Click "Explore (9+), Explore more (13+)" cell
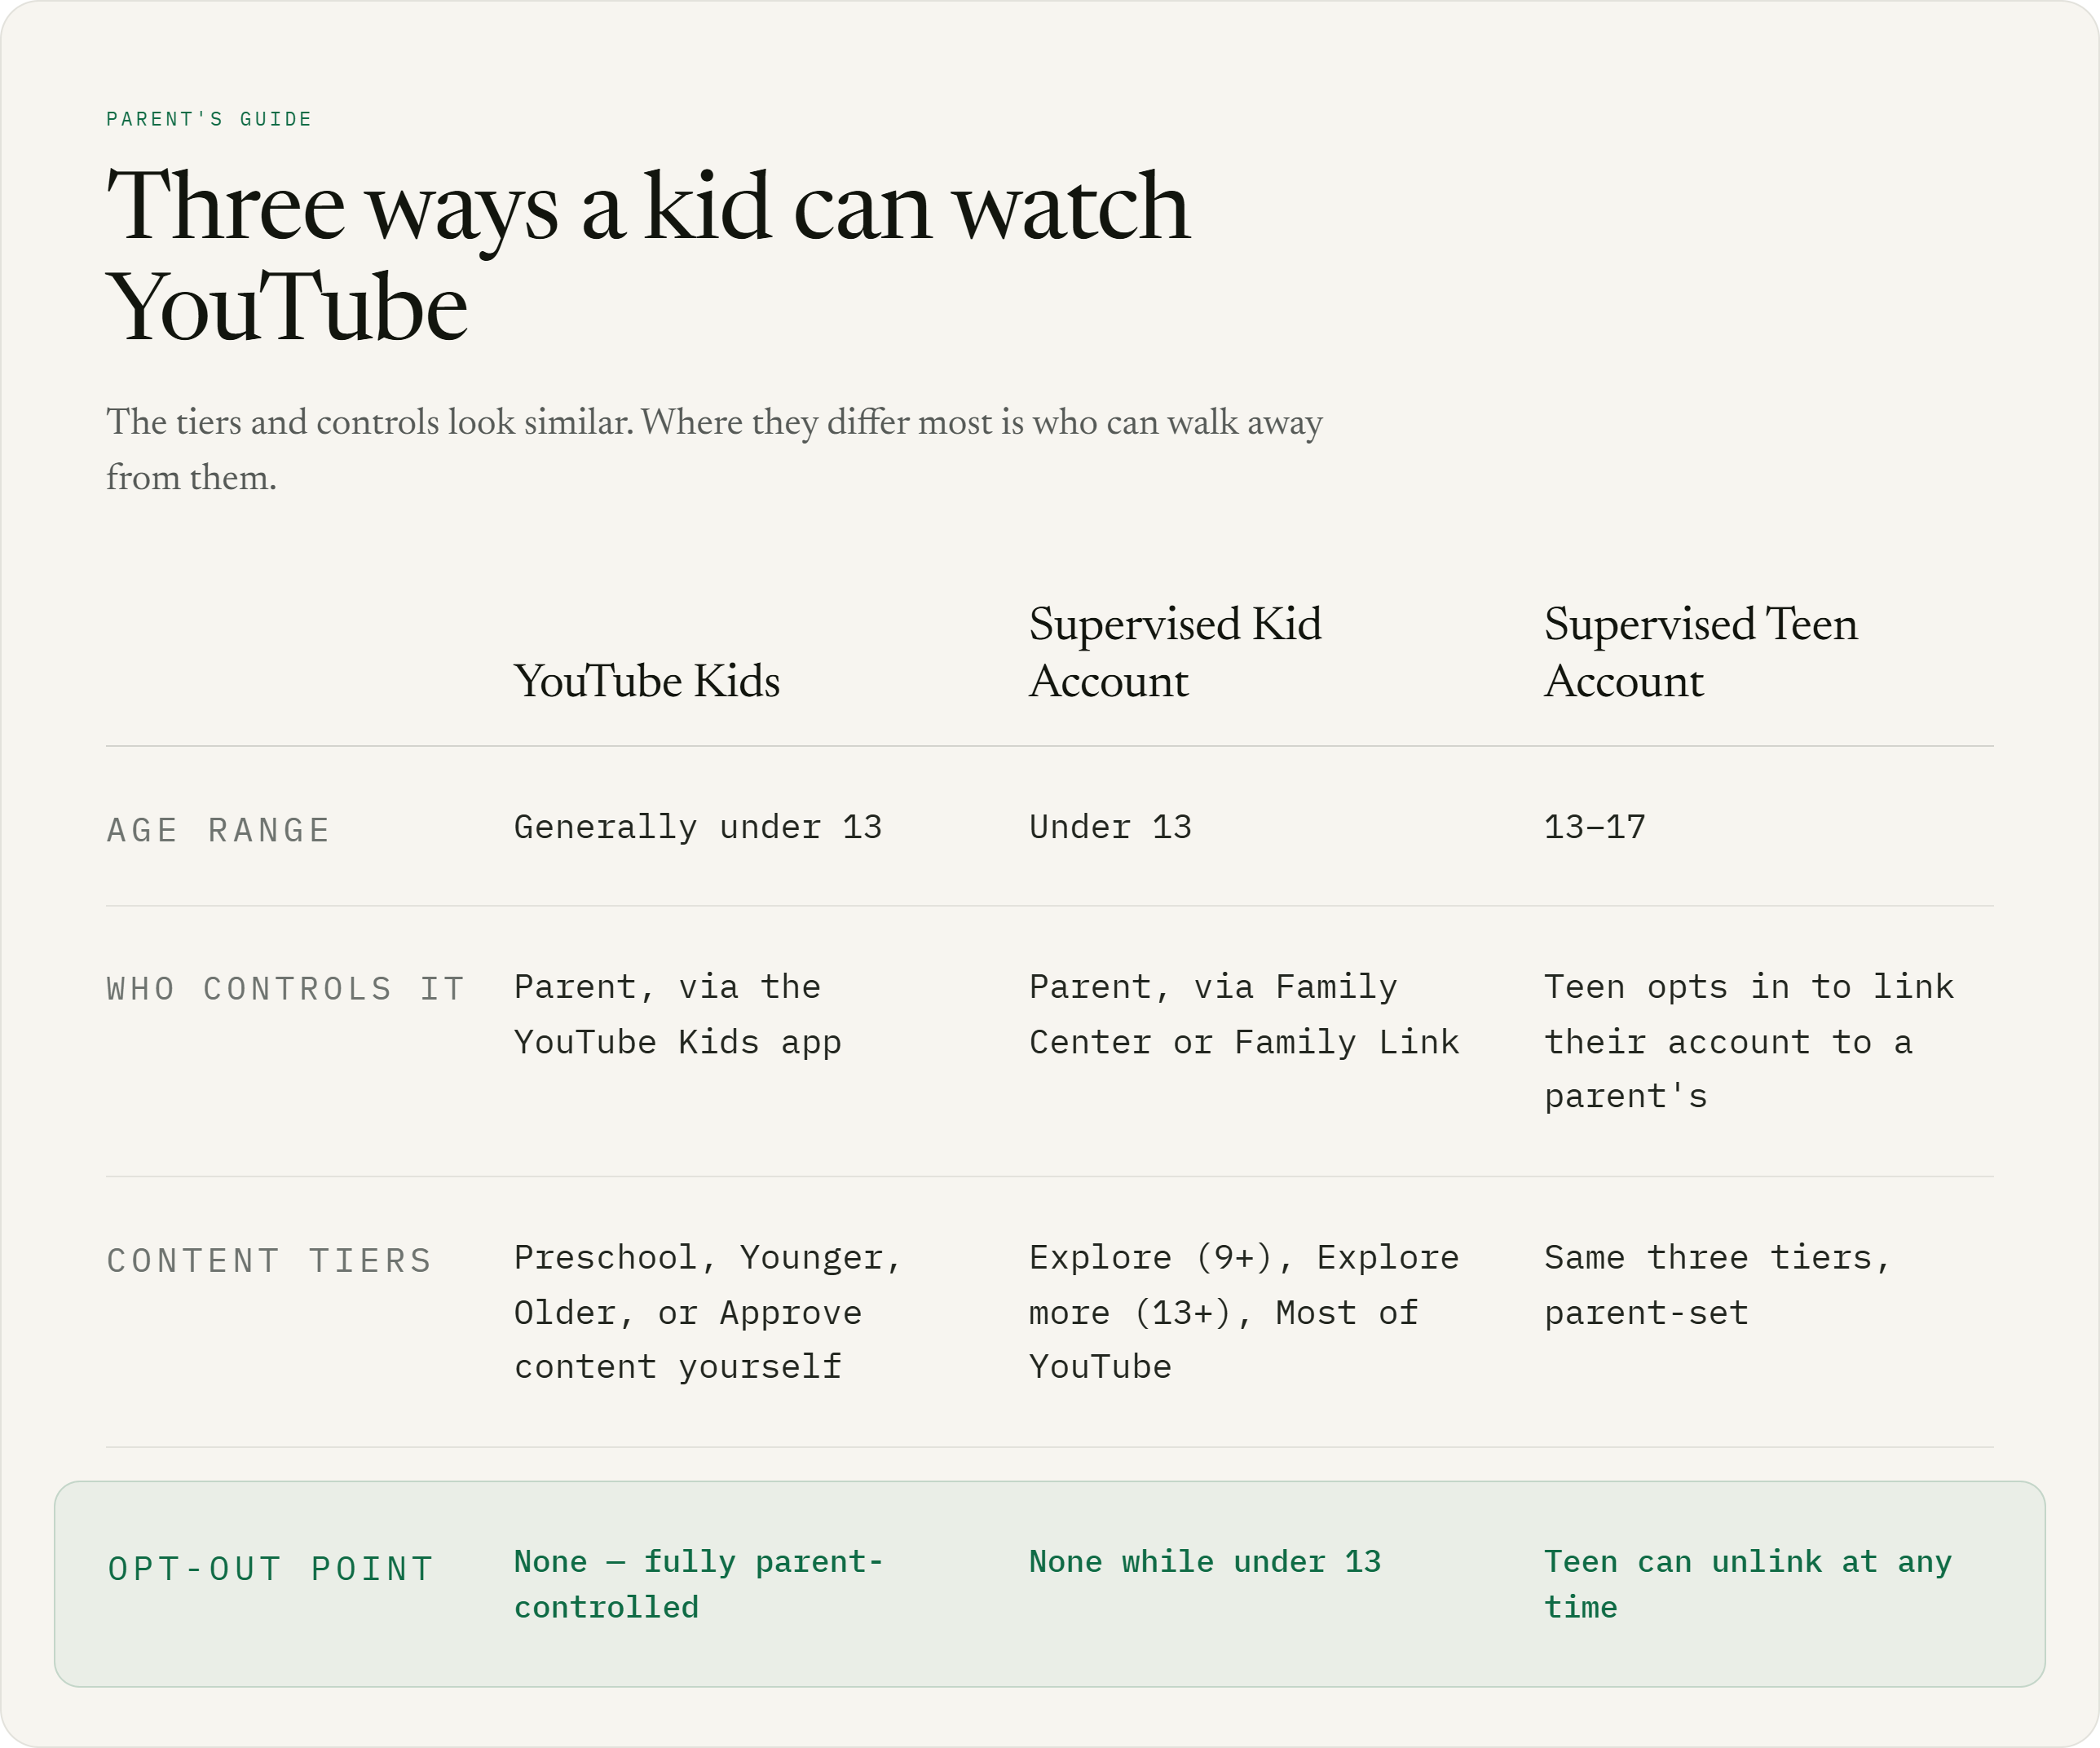The width and height of the screenshot is (2100, 1748). [x=1244, y=1312]
